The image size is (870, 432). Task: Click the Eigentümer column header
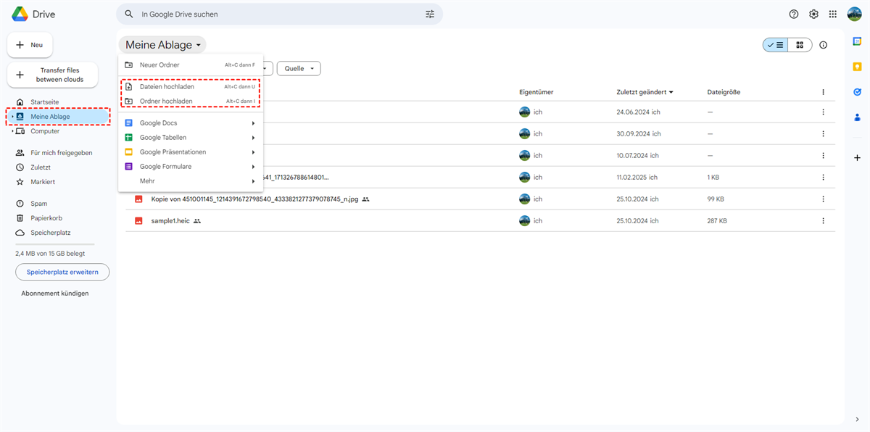(x=537, y=92)
